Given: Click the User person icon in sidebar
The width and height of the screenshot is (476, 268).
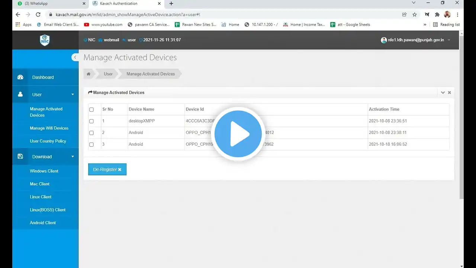Looking at the screenshot, I should tap(20, 95).
